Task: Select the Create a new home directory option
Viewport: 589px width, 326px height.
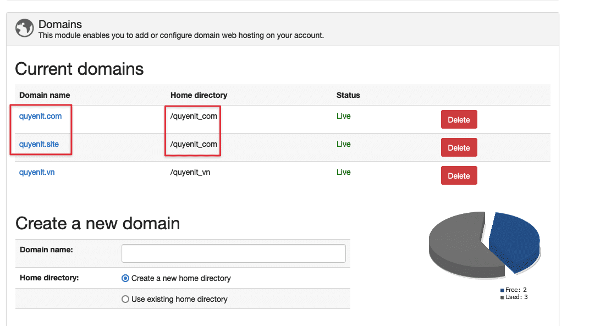Action: (x=125, y=278)
